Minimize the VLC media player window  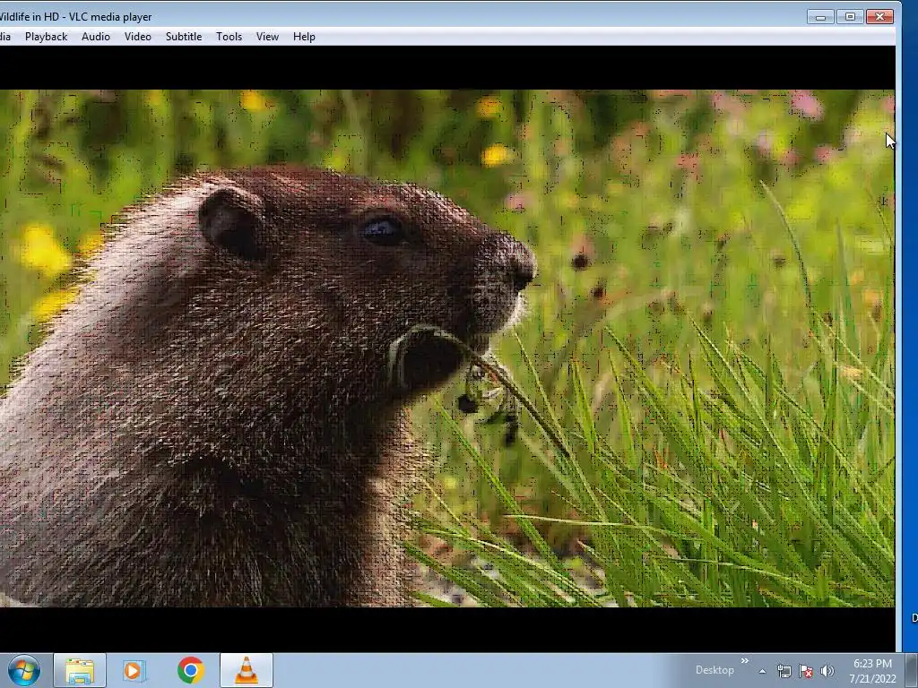point(820,17)
